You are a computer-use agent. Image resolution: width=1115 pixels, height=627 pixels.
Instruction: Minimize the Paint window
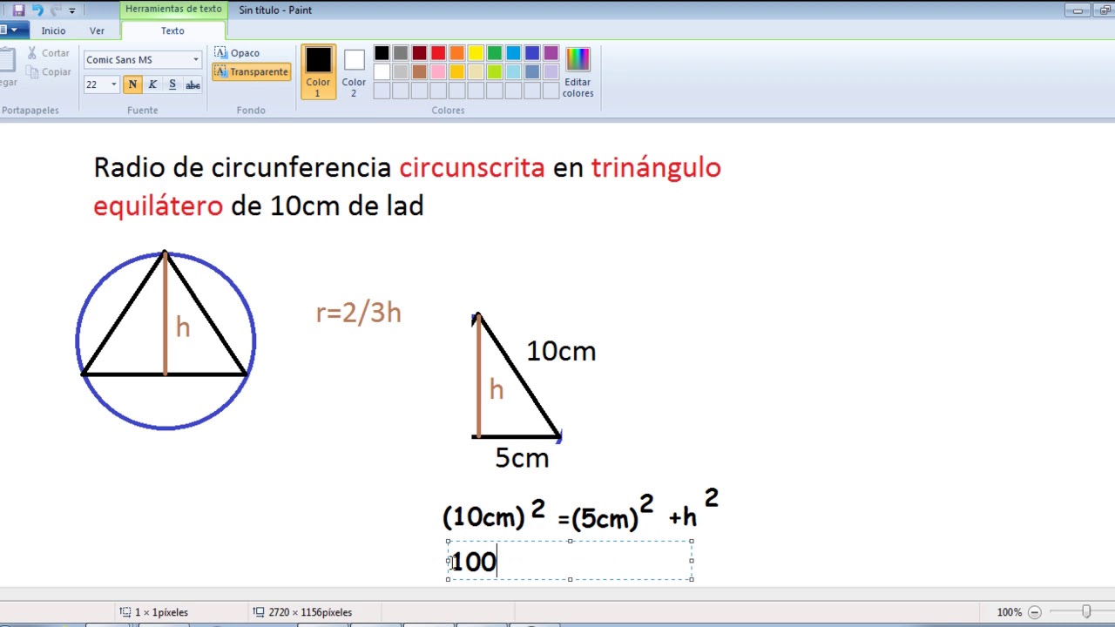click(1078, 10)
